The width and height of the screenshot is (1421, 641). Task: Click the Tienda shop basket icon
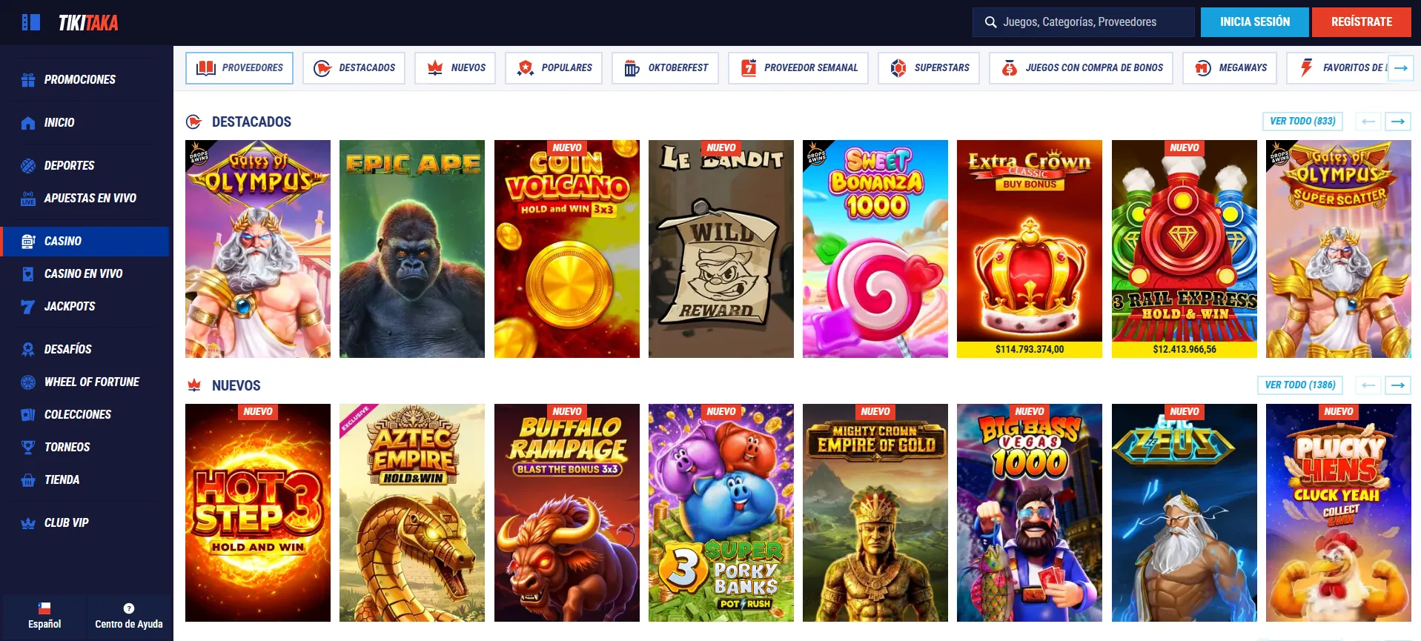[28, 479]
